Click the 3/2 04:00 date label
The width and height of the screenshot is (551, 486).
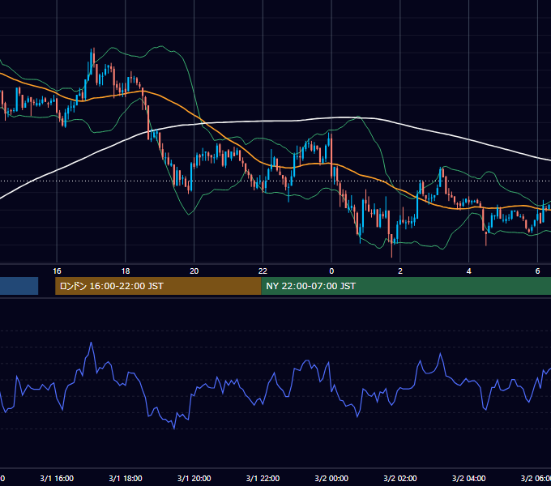click(x=469, y=478)
